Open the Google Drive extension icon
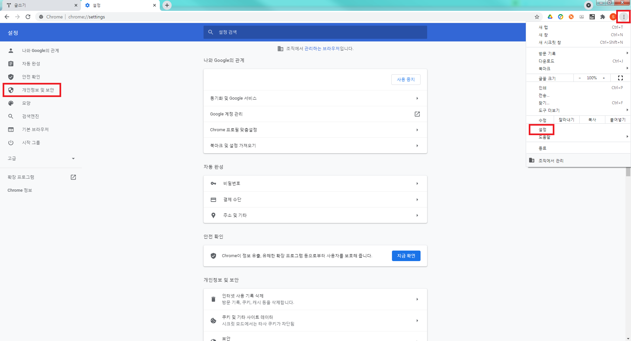Viewport: 631px width, 341px height. [x=550, y=17]
